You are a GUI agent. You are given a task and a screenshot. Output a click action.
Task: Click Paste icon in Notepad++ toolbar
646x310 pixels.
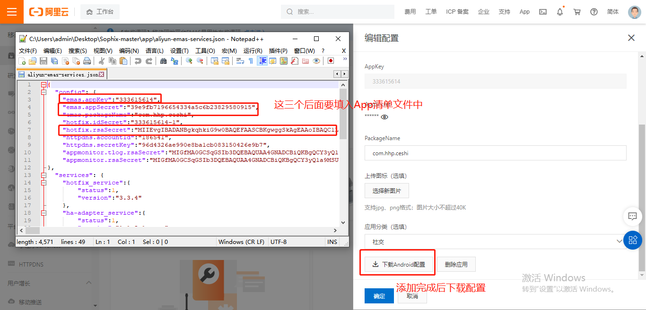click(x=123, y=61)
